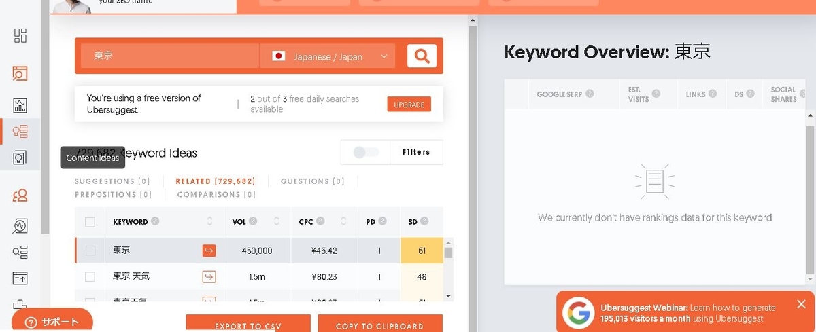Open the PREPOSITIONS [0] tab
The width and height of the screenshot is (816, 332).
coord(114,194)
